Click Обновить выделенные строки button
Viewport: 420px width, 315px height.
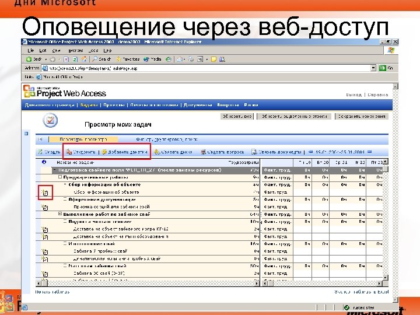[x=294, y=116]
